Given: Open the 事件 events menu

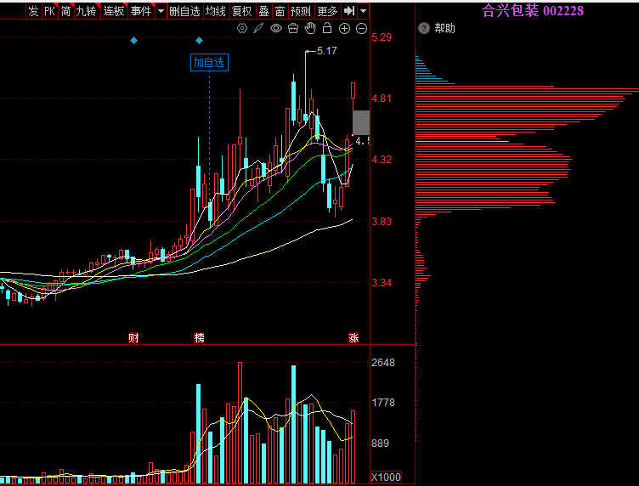Looking at the screenshot, I should click(x=141, y=11).
